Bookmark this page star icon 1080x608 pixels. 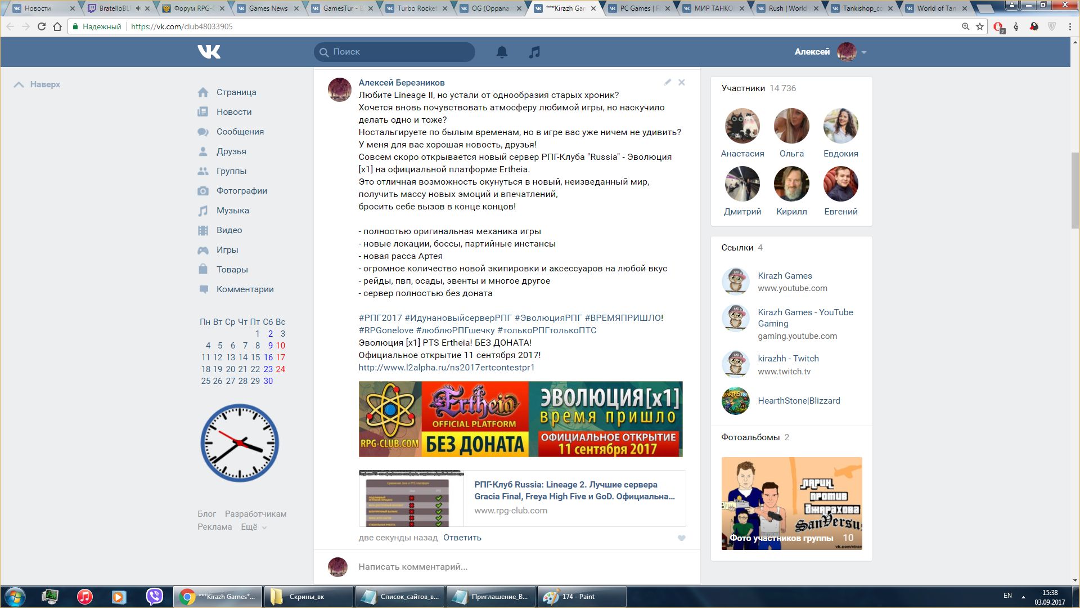point(980,26)
